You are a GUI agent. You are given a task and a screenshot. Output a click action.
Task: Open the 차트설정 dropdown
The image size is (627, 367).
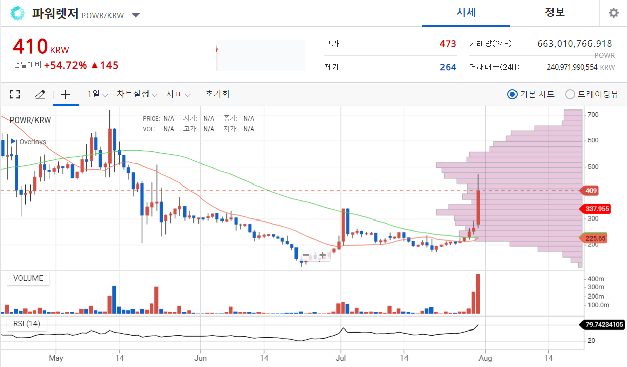[x=137, y=94]
